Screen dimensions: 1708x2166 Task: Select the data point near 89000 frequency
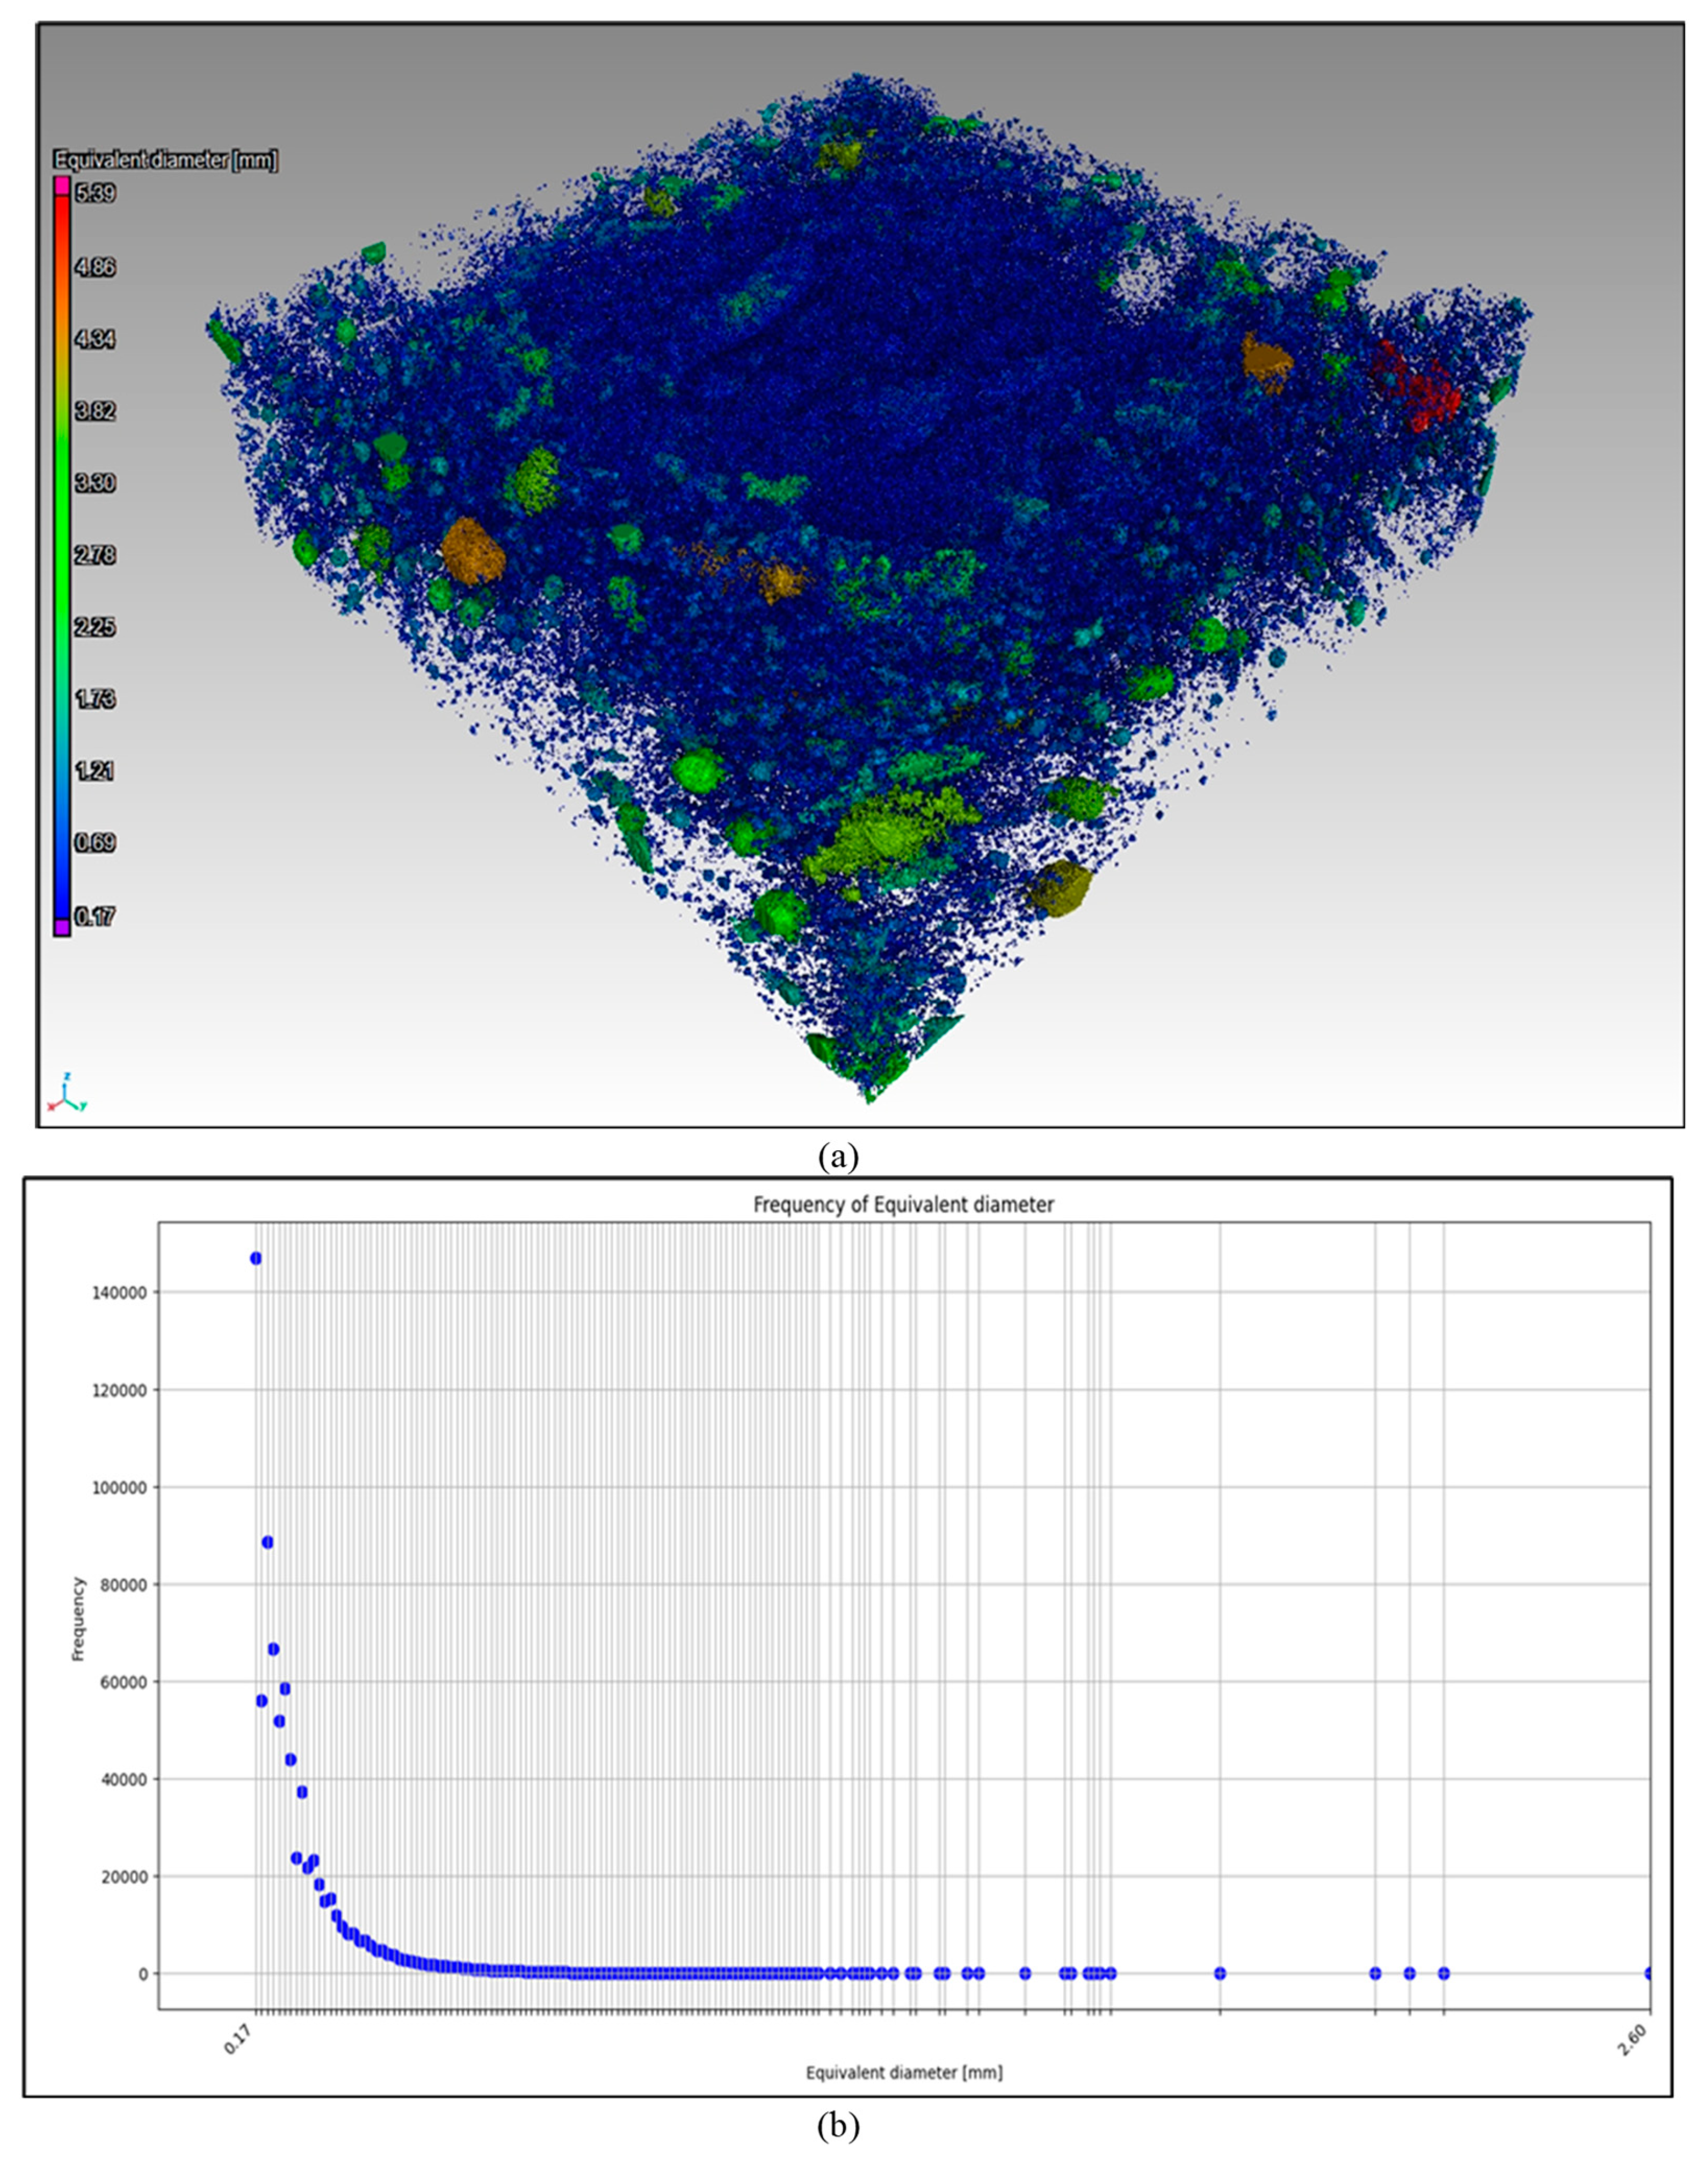pyautogui.click(x=267, y=1542)
